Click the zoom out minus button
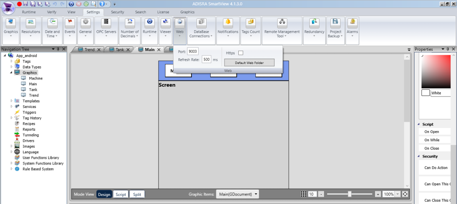Screen dimensions: 457x204 pos(321,194)
